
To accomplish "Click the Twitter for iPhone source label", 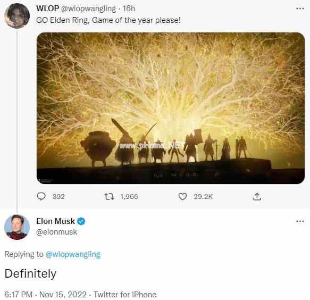I will click(125, 295).
